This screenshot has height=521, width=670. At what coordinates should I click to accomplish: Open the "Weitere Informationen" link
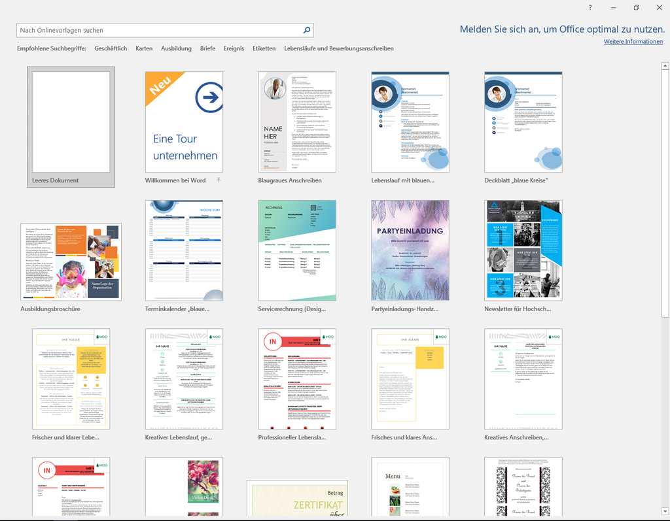coord(633,41)
